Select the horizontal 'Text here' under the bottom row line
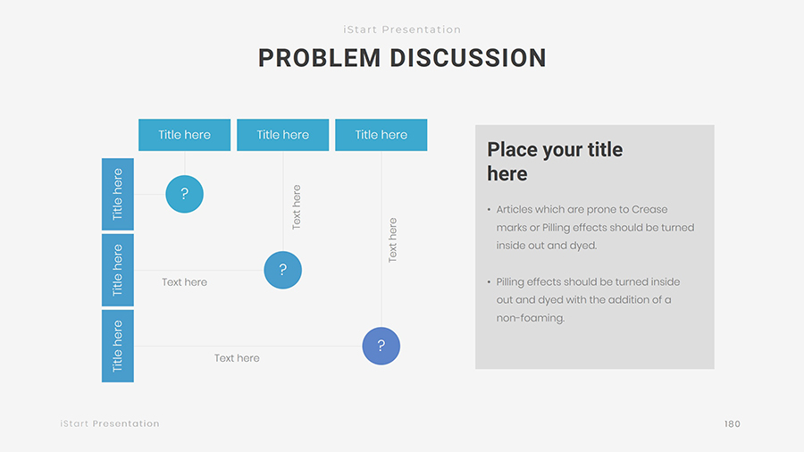The width and height of the screenshot is (804, 452). tap(237, 358)
